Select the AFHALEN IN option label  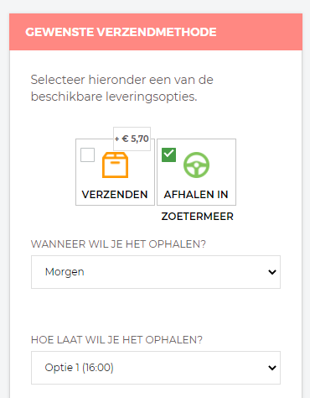(196, 195)
